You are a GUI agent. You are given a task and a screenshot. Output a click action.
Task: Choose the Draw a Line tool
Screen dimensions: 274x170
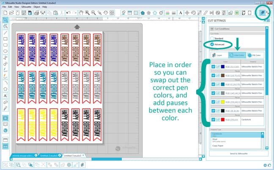click(x=5, y=32)
